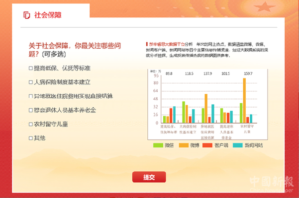Select the 农村留守儿童 checkbox
299x198 pixels.
coord(31,124)
